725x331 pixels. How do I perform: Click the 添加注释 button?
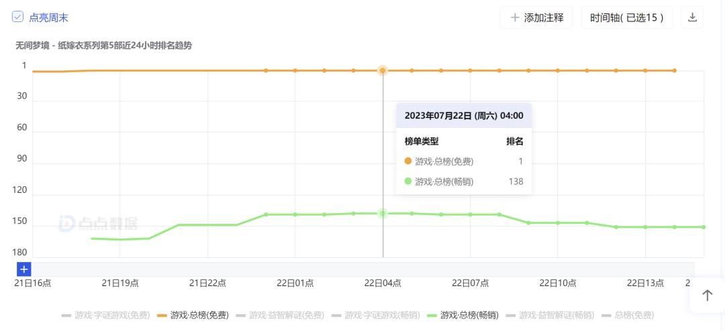click(536, 17)
